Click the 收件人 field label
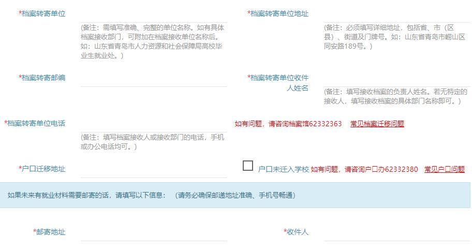 pos(297,232)
